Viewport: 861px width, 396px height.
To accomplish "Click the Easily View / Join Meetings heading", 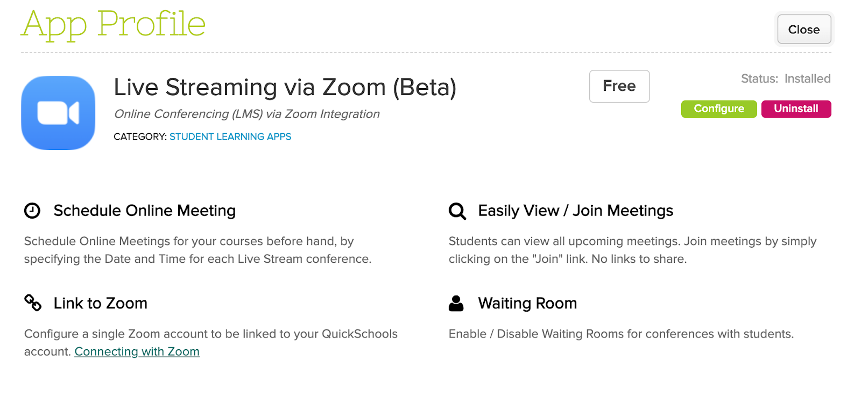I will pos(575,211).
